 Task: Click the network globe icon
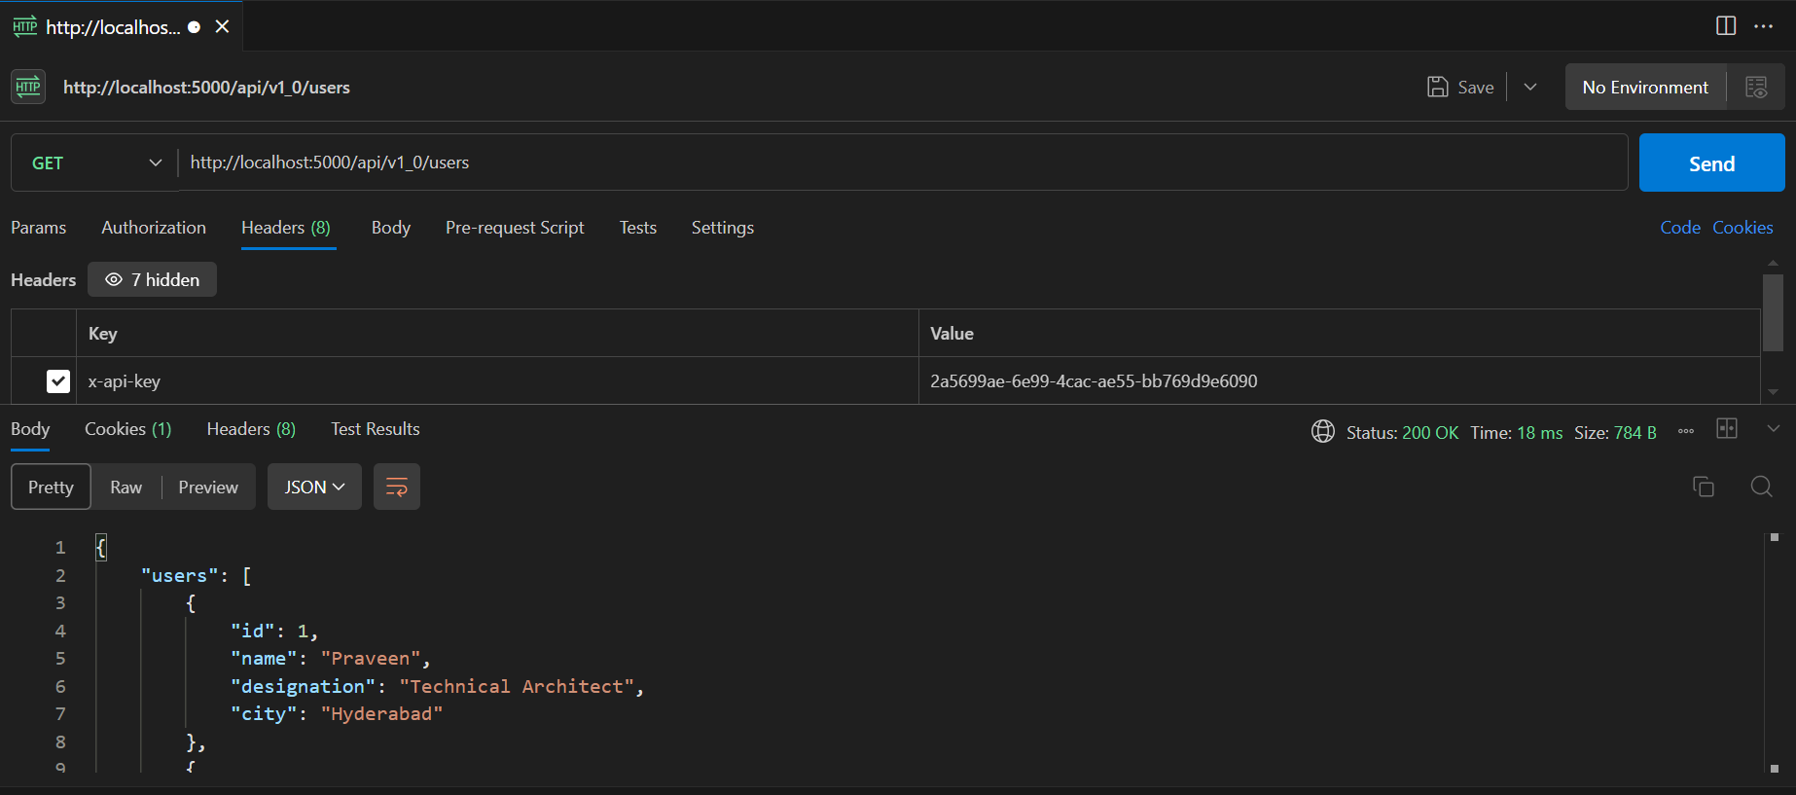(x=1323, y=431)
